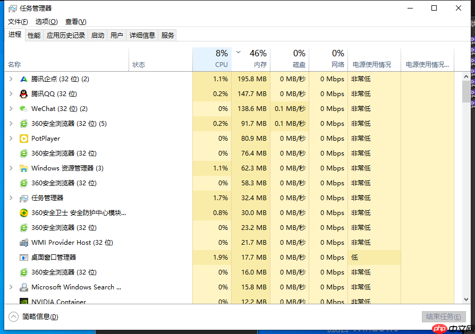
Task: Select the NVIDIA Container process row
Action: 230,301
